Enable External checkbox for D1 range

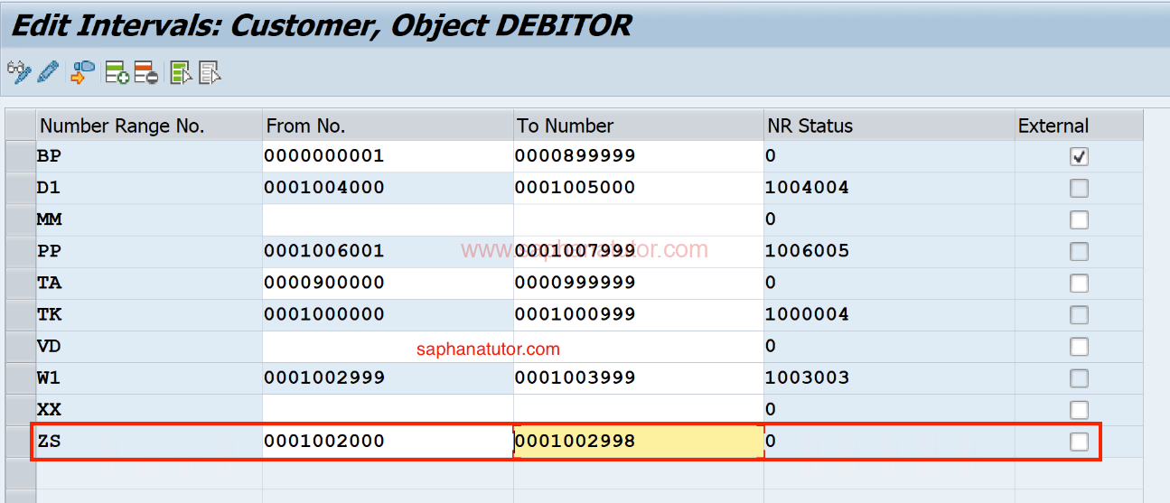(1079, 189)
